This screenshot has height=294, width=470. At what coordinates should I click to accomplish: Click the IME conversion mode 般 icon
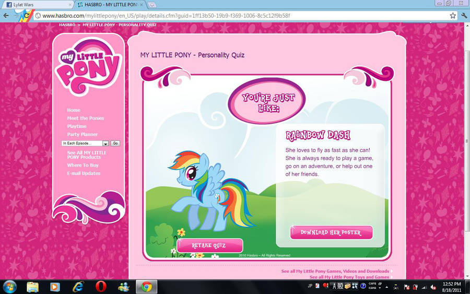(x=340, y=286)
